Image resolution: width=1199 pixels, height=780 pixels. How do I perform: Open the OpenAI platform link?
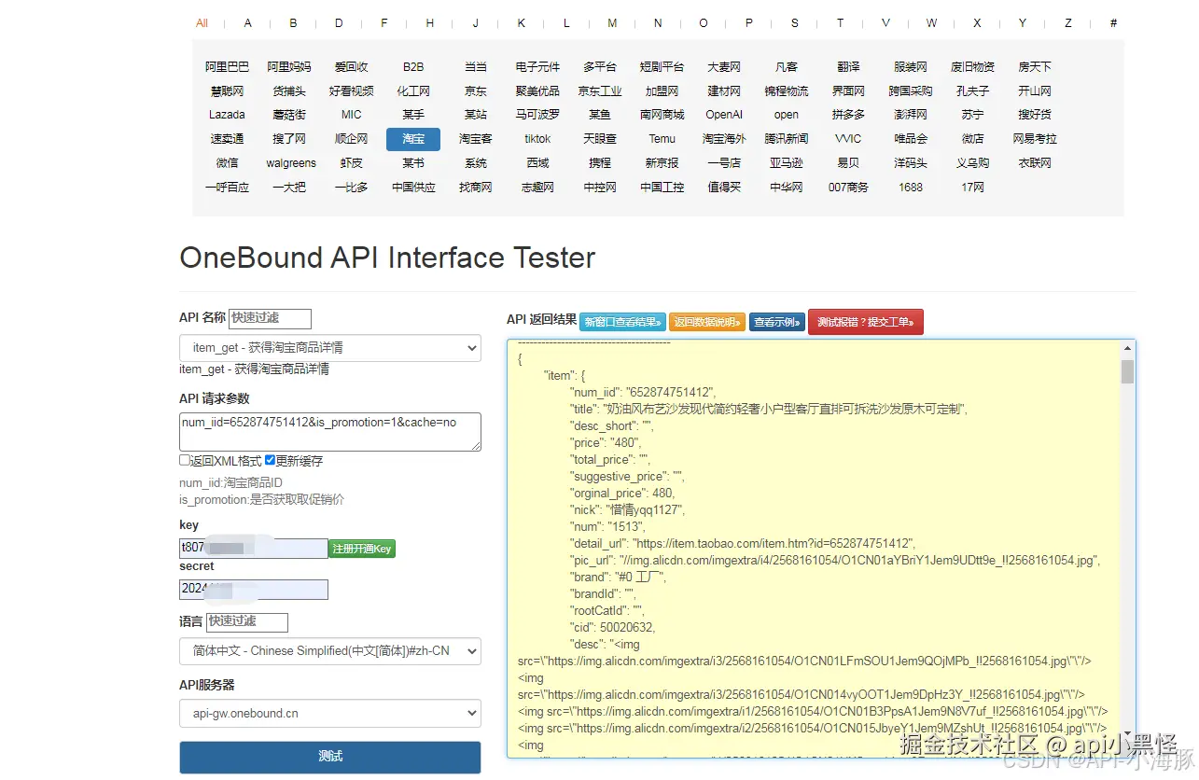[x=724, y=115]
